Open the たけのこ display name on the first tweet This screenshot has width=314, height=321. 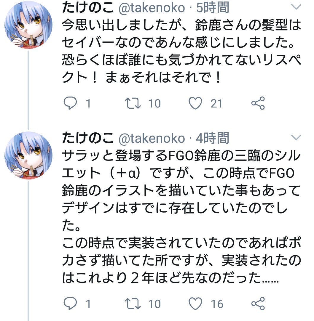click(x=88, y=8)
